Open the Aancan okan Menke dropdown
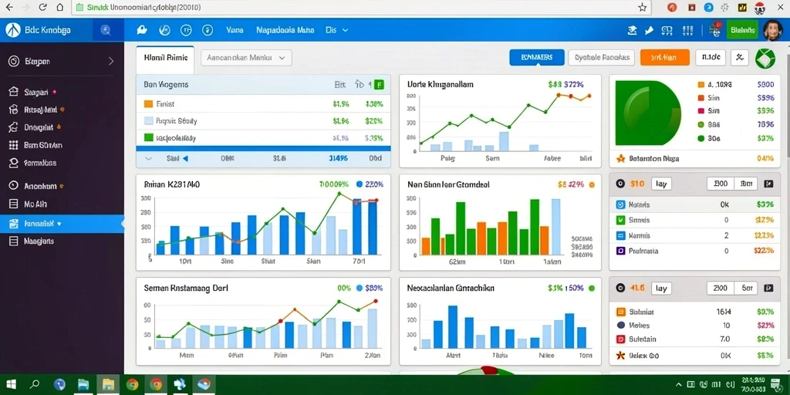 pos(246,58)
